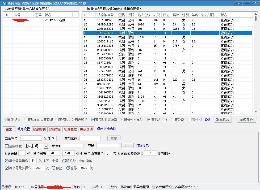Open the 打码提示 link
Screen dimensions: 260x190
142,146
